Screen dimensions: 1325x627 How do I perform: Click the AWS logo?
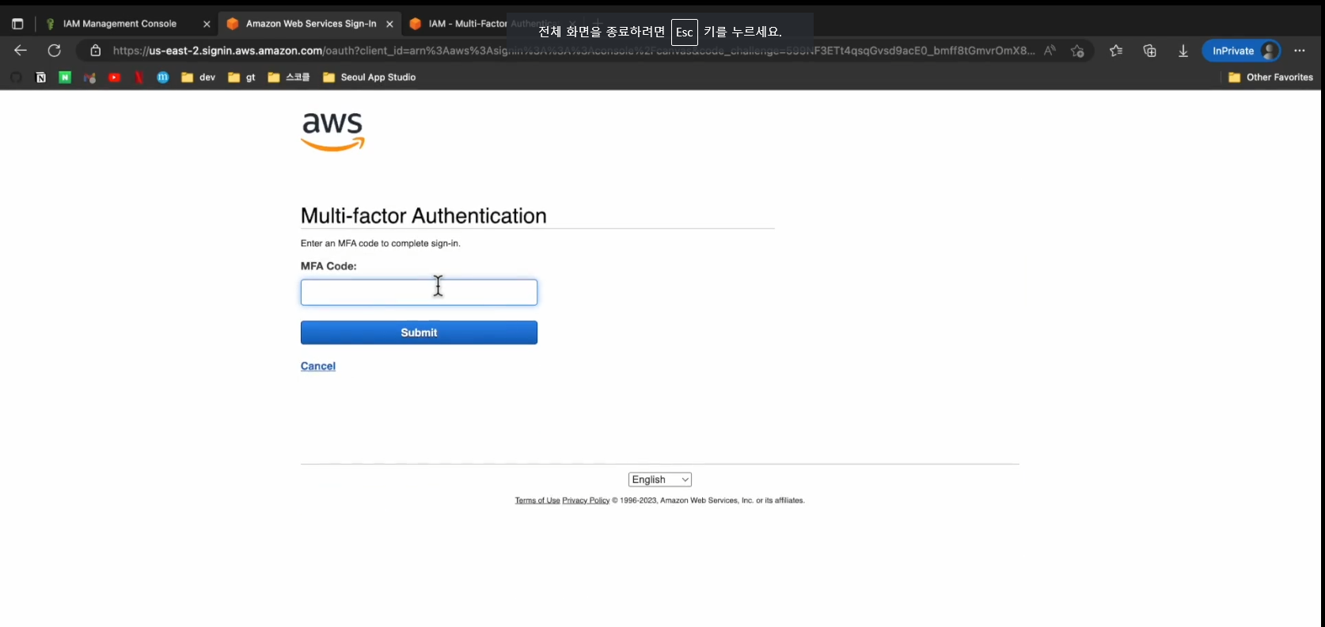point(332,131)
